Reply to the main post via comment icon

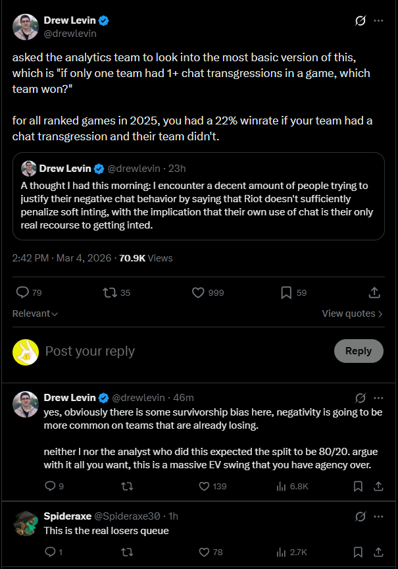point(22,292)
